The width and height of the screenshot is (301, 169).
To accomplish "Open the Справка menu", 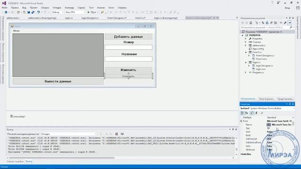I will click(122, 8).
